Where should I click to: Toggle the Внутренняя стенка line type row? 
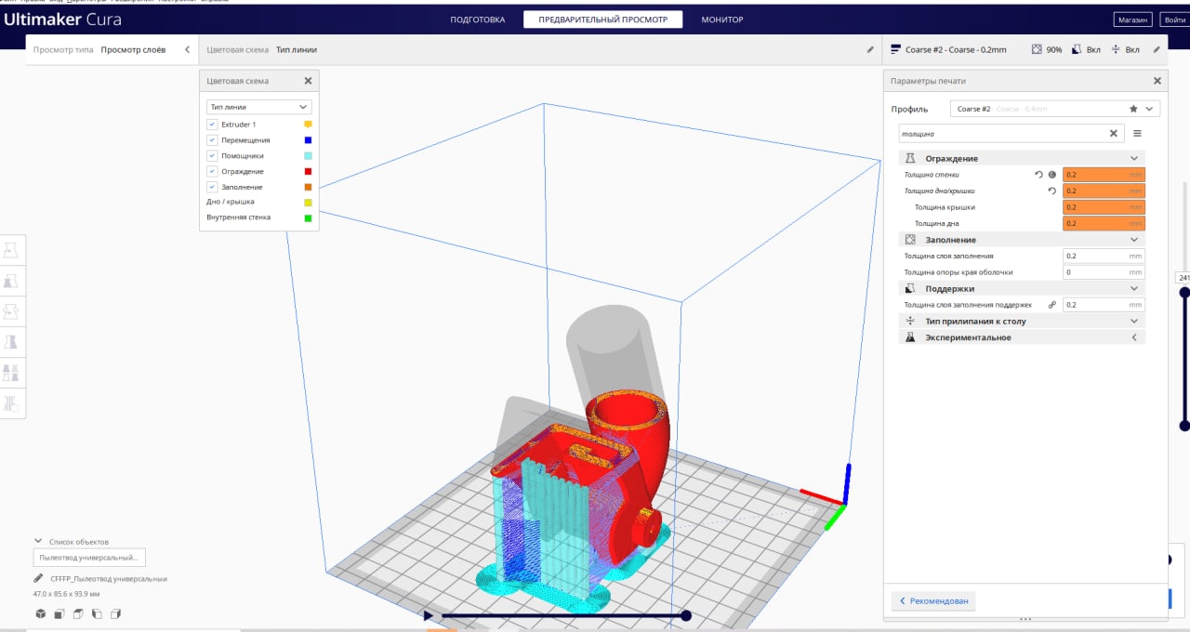(258, 217)
